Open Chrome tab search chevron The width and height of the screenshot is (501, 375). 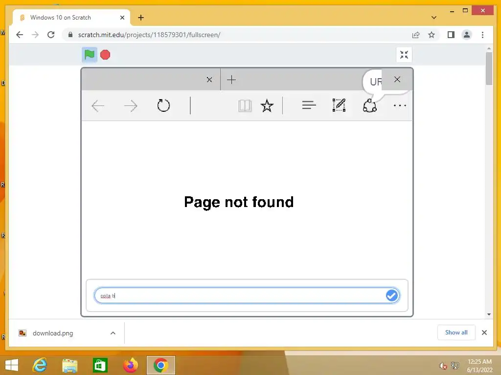tap(433, 18)
